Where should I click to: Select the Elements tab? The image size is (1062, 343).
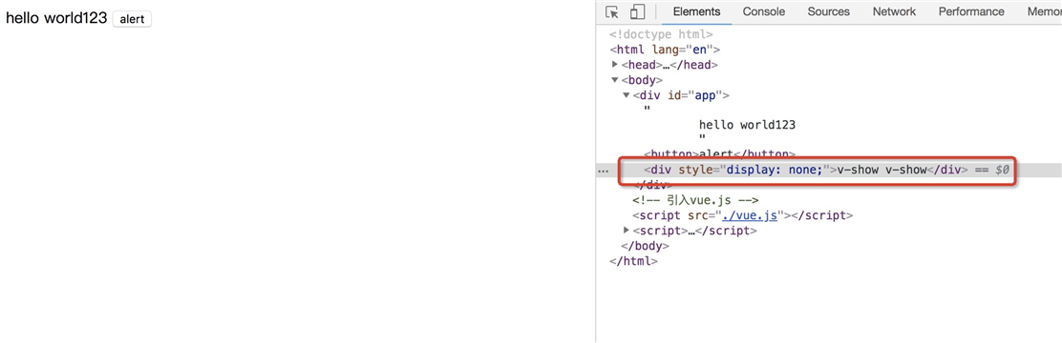pos(696,11)
